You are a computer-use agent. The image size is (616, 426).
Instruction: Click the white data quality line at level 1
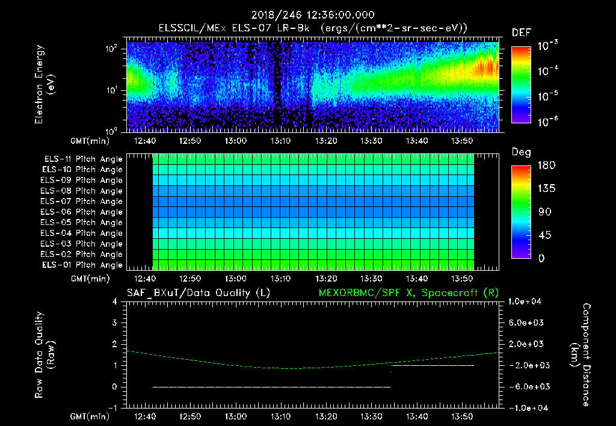click(433, 366)
